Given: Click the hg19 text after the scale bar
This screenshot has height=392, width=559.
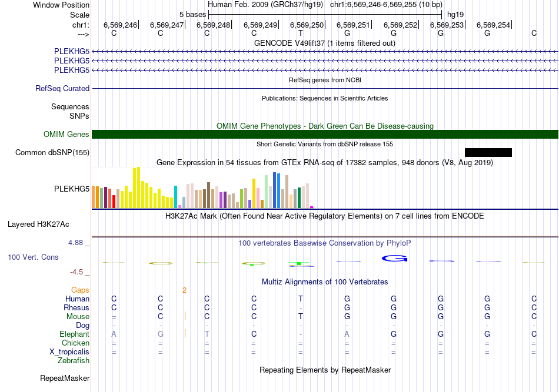Looking at the screenshot, I should [455, 15].
